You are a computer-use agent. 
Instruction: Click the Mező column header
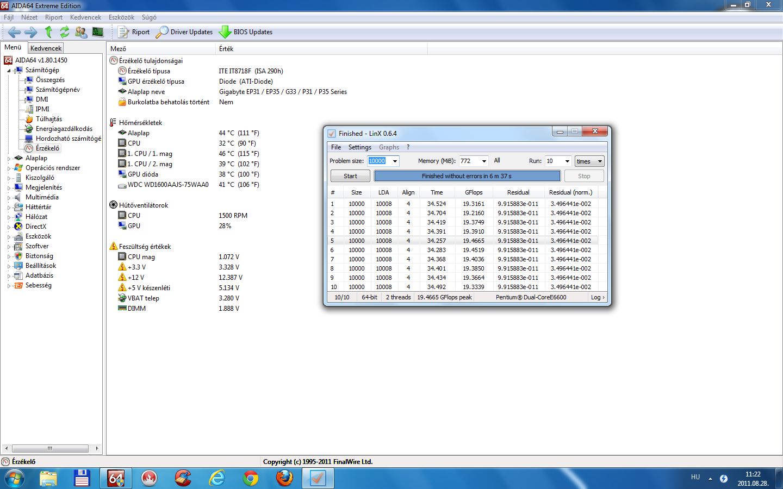[161, 49]
